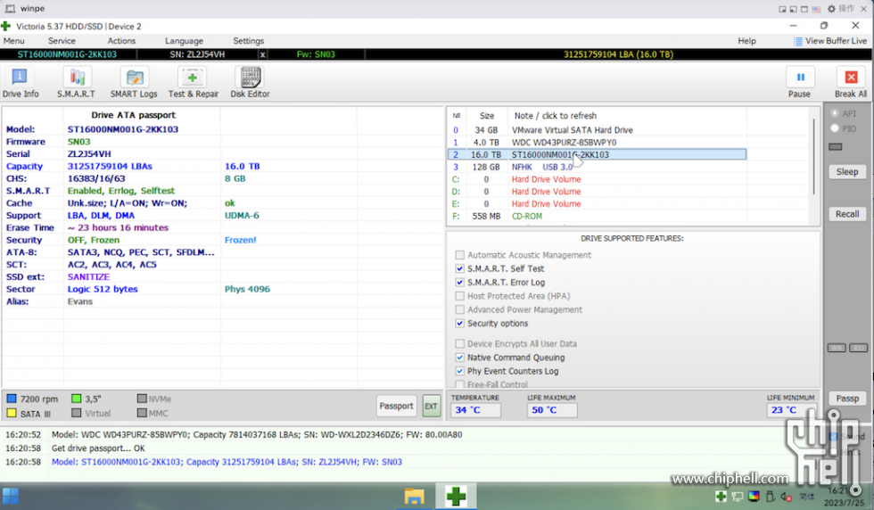Select C: Hard Drive Volume row

597,179
